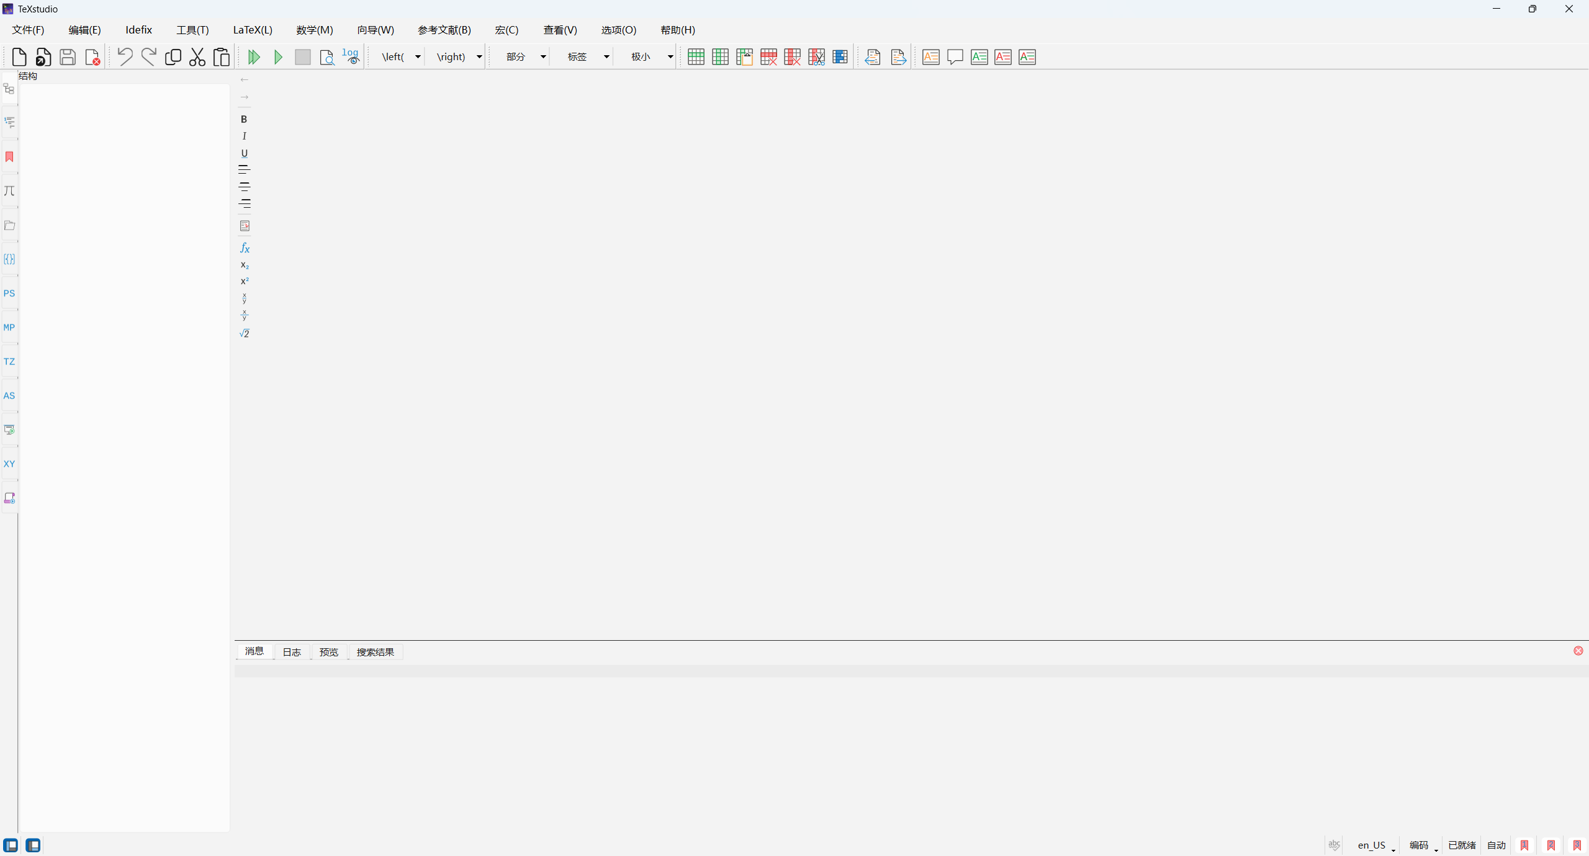Select the 消息 tab
Viewport: 1589px width, 856px height.
pyautogui.click(x=254, y=651)
